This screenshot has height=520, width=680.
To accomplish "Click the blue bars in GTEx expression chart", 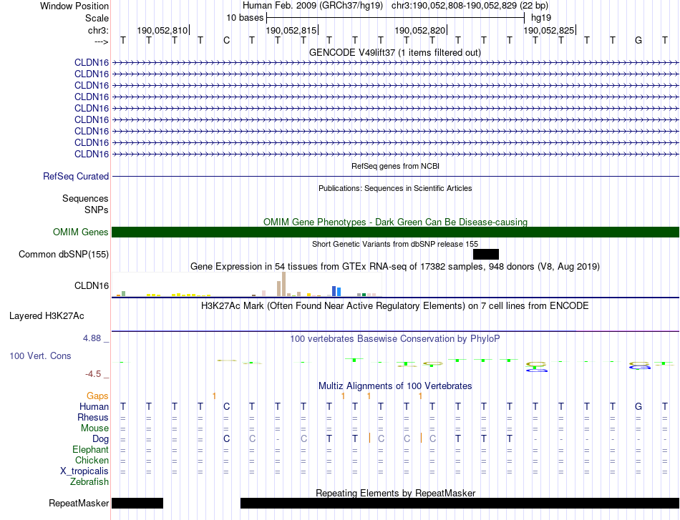I will pyautogui.click(x=336, y=291).
